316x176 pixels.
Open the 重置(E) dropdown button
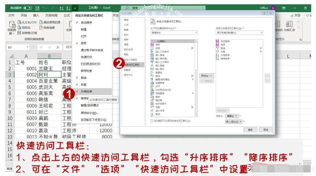click(232, 116)
